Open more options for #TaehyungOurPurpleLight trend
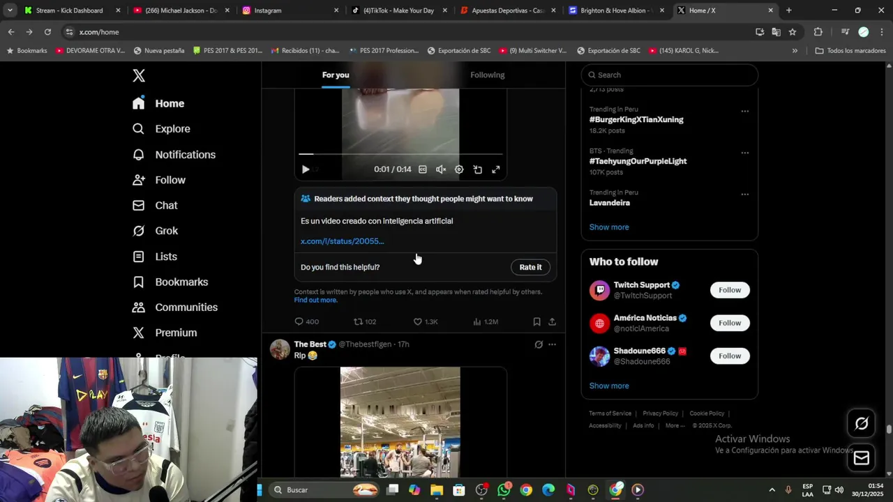This screenshot has width=893, height=502. [745, 153]
